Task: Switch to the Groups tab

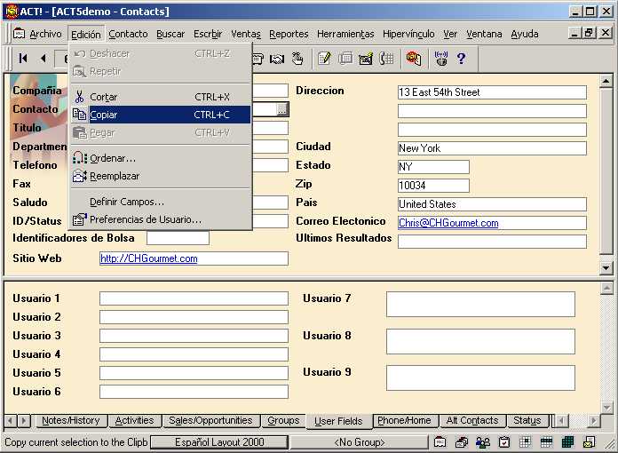Action: point(283,421)
